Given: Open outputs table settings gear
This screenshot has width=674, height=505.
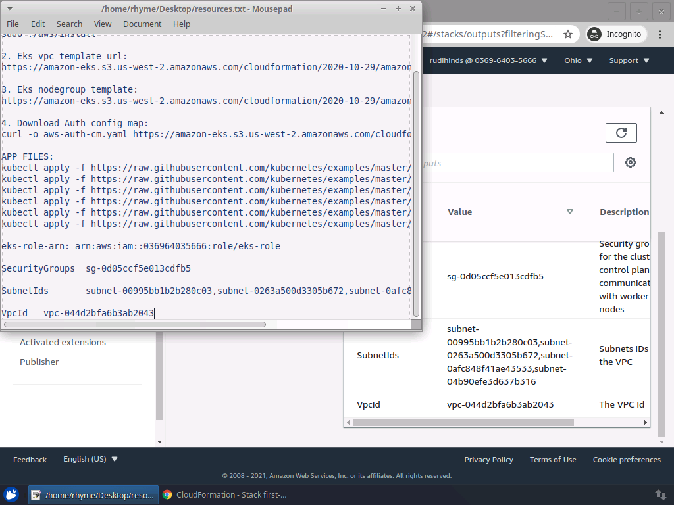Looking at the screenshot, I should coord(630,162).
